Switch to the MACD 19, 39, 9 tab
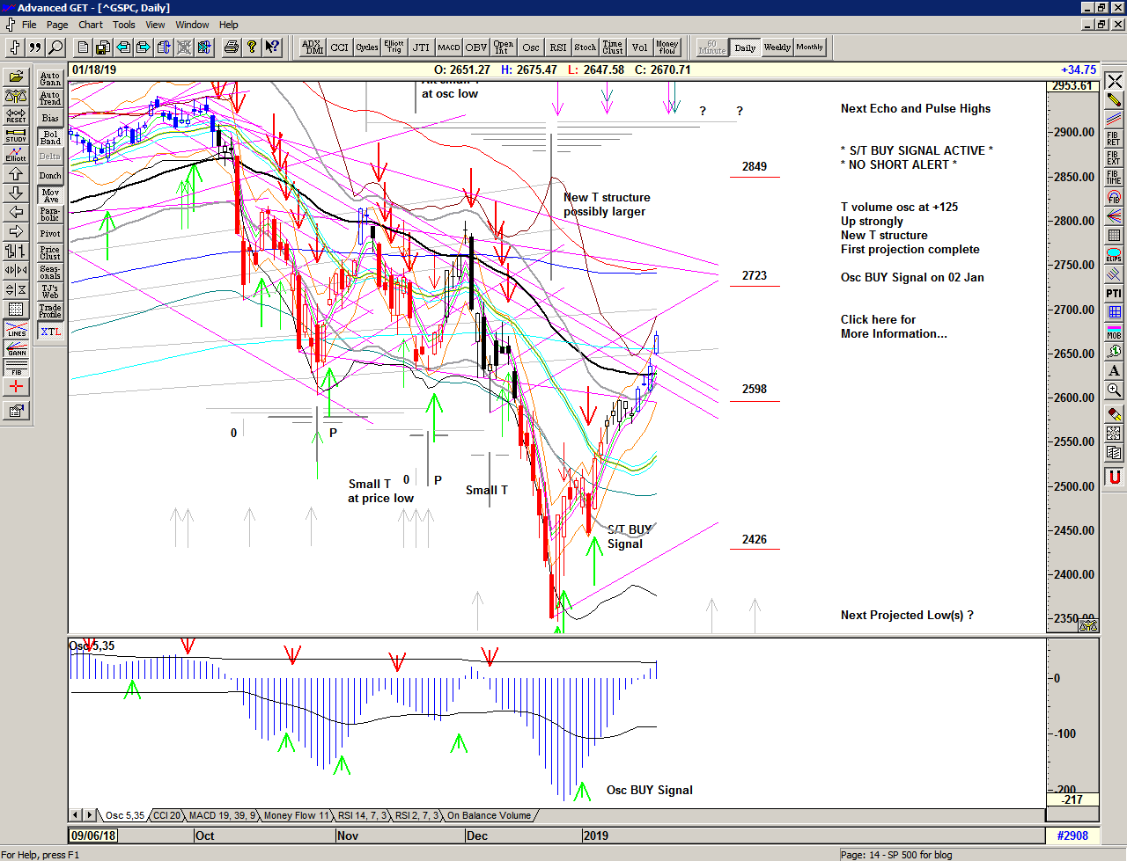Screen dimensions: 1127x861 click(222, 815)
